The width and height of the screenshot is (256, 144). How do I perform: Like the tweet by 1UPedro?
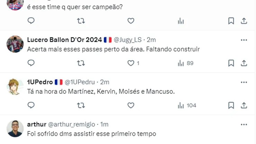coord(131,105)
